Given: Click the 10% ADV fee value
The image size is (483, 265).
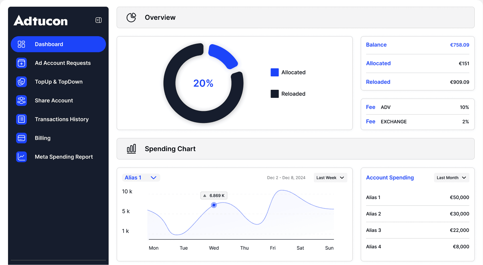Looking at the screenshot, I should pyautogui.click(x=464, y=107).
